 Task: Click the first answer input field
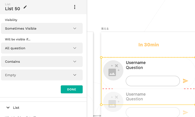153,81
